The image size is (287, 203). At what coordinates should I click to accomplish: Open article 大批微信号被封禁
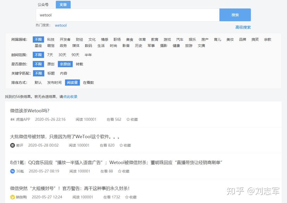(x=65, y=137)
